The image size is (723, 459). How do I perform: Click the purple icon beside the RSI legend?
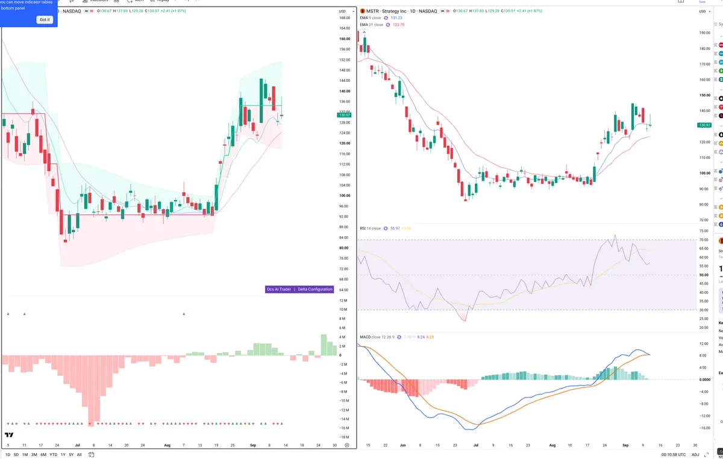pos(387,228)
